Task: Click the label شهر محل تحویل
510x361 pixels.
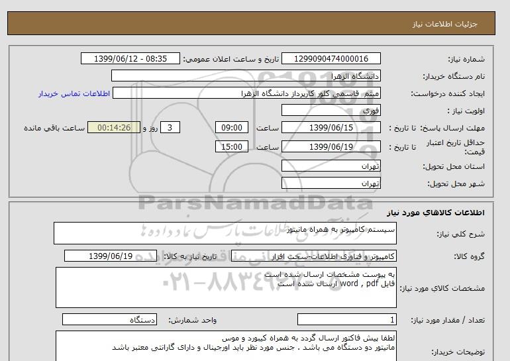Action: tap(456, 183)
